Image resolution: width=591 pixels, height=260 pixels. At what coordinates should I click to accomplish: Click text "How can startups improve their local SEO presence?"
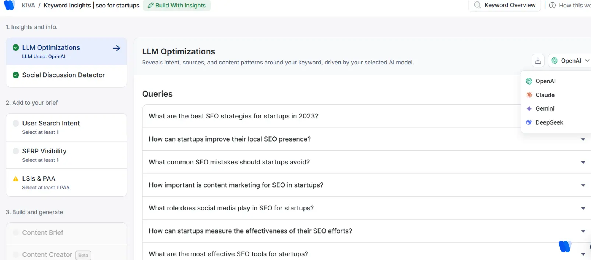(x=230, y=139)
